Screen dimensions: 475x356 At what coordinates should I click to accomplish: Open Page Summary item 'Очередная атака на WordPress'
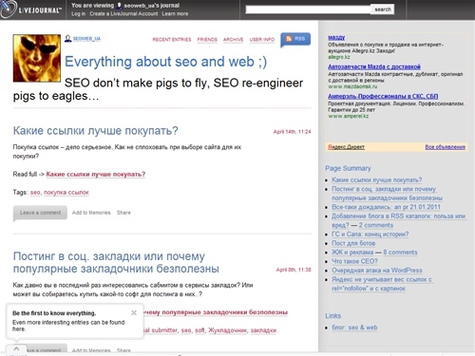[377, 271]
